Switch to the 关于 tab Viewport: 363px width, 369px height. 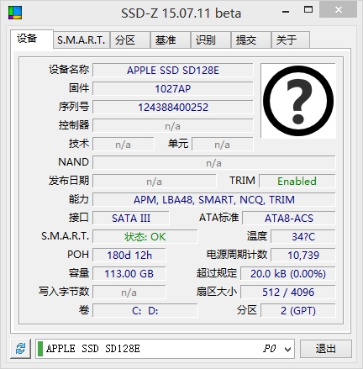point(291,40)
